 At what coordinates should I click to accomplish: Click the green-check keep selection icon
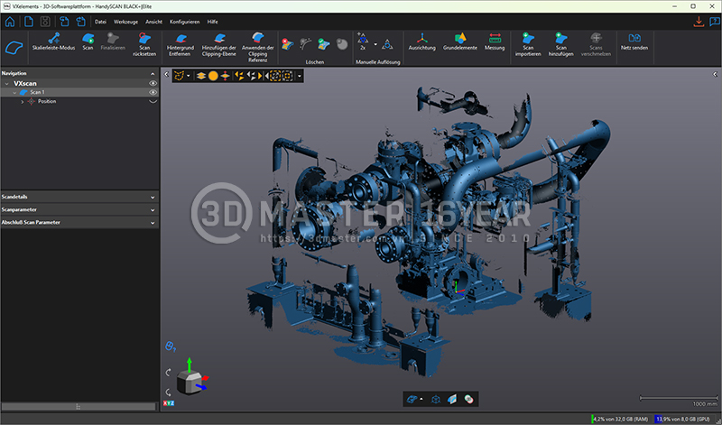[323, 44]
